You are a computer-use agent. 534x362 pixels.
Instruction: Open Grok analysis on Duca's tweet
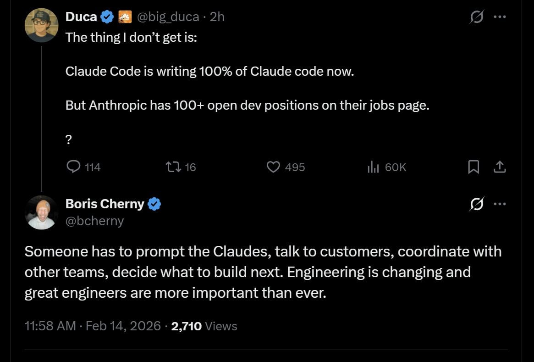click(x=477, y=17)
